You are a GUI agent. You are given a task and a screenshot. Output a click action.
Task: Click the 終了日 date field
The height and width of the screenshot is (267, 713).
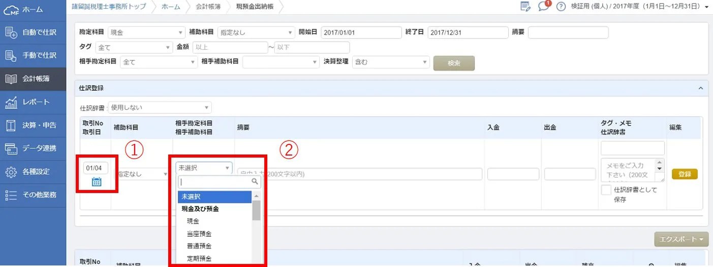[x=468, y=32]
